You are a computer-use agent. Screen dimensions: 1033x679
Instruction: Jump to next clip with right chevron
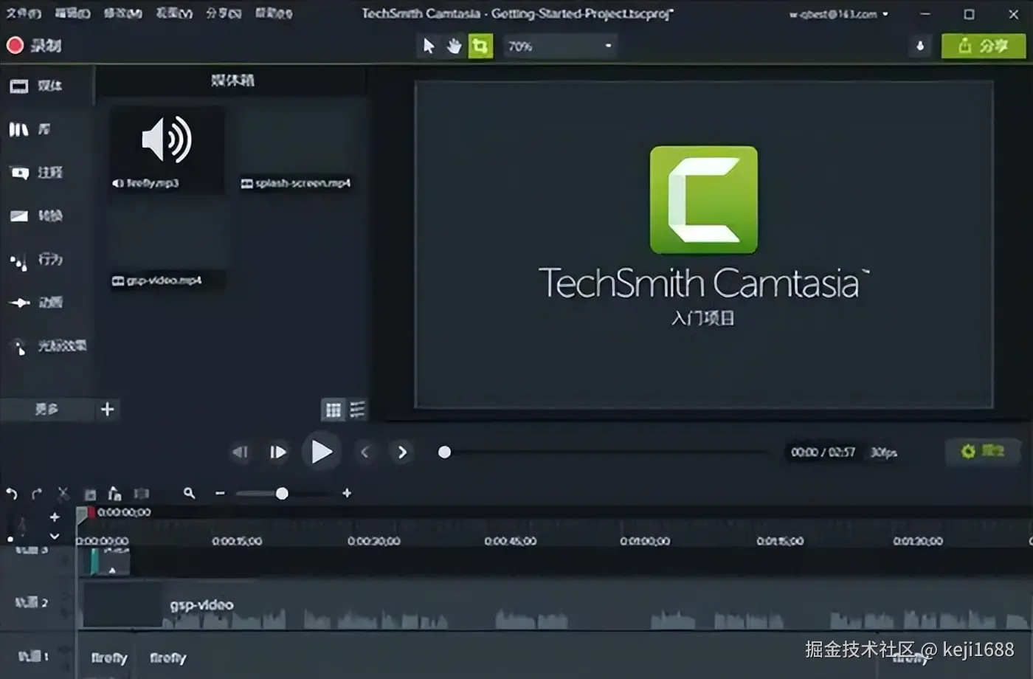tap(402, 452)
